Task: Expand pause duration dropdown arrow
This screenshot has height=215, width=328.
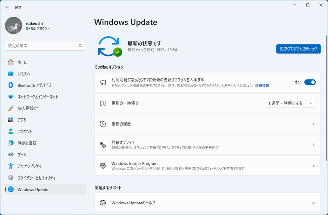Action: pos(311,103)
